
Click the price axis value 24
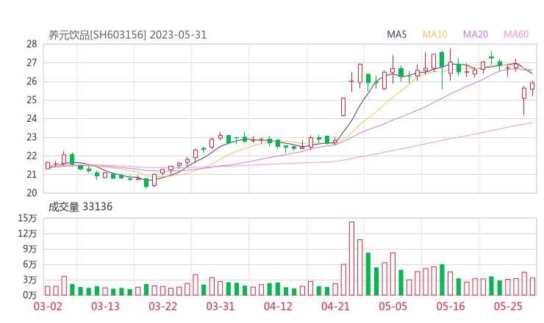pyautogui.click(x=32, y=118)
